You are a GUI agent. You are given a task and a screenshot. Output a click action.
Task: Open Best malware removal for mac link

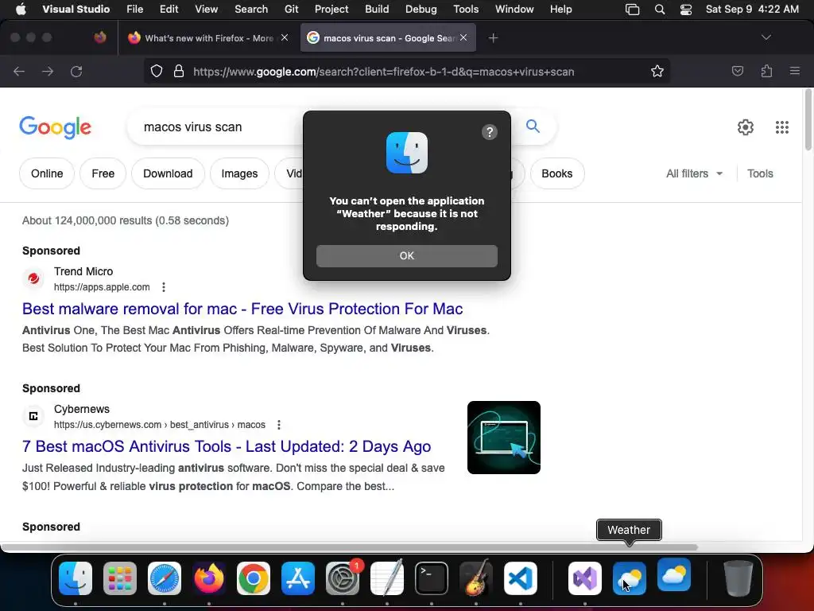[242, 309]
